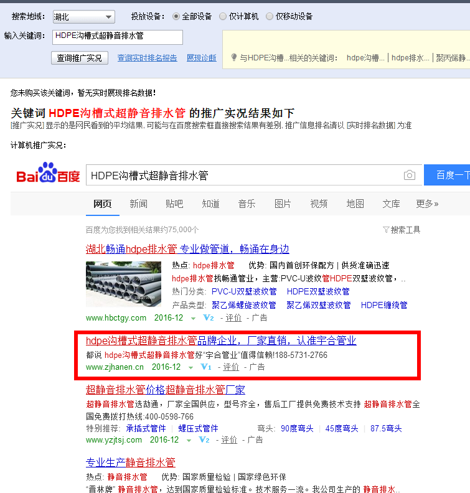Screen dimensions: 470x493
Task: Click the 搜索工具 link
Action: [405, 230]
